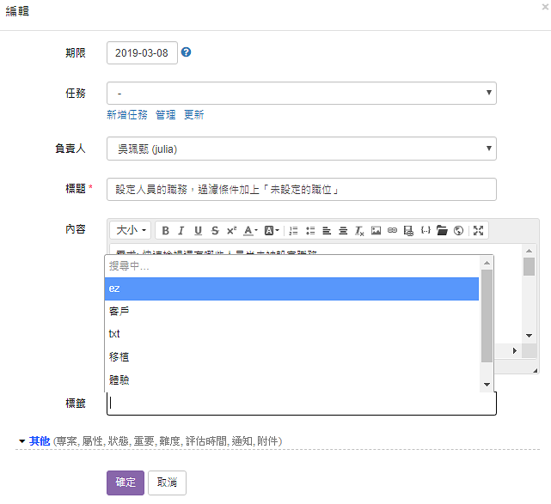The height and width of the screenshot is (504, 551).
Task: Toggle underline formatting
Action: click(198, 230)
